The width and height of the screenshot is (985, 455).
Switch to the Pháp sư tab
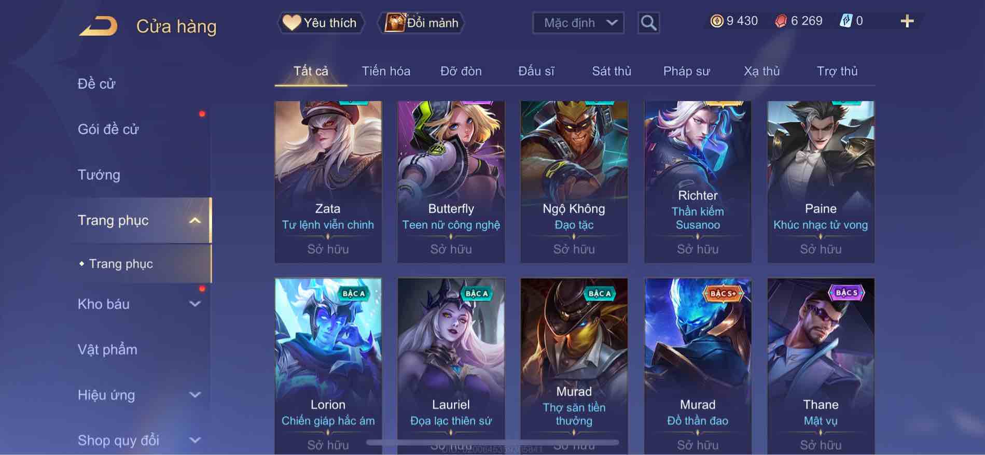point(686,71)
